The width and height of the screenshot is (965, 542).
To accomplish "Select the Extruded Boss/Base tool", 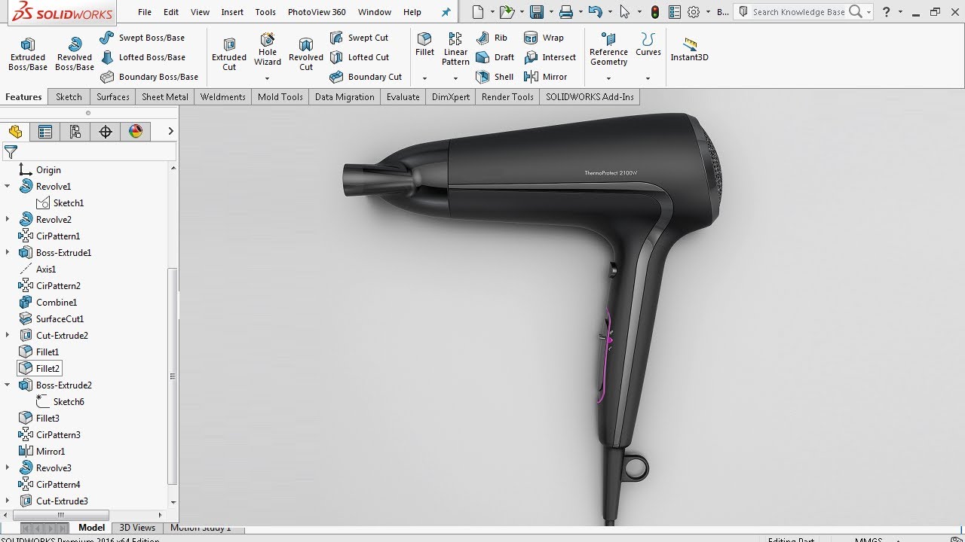I will pyautogui.click(x=28, y=54).
